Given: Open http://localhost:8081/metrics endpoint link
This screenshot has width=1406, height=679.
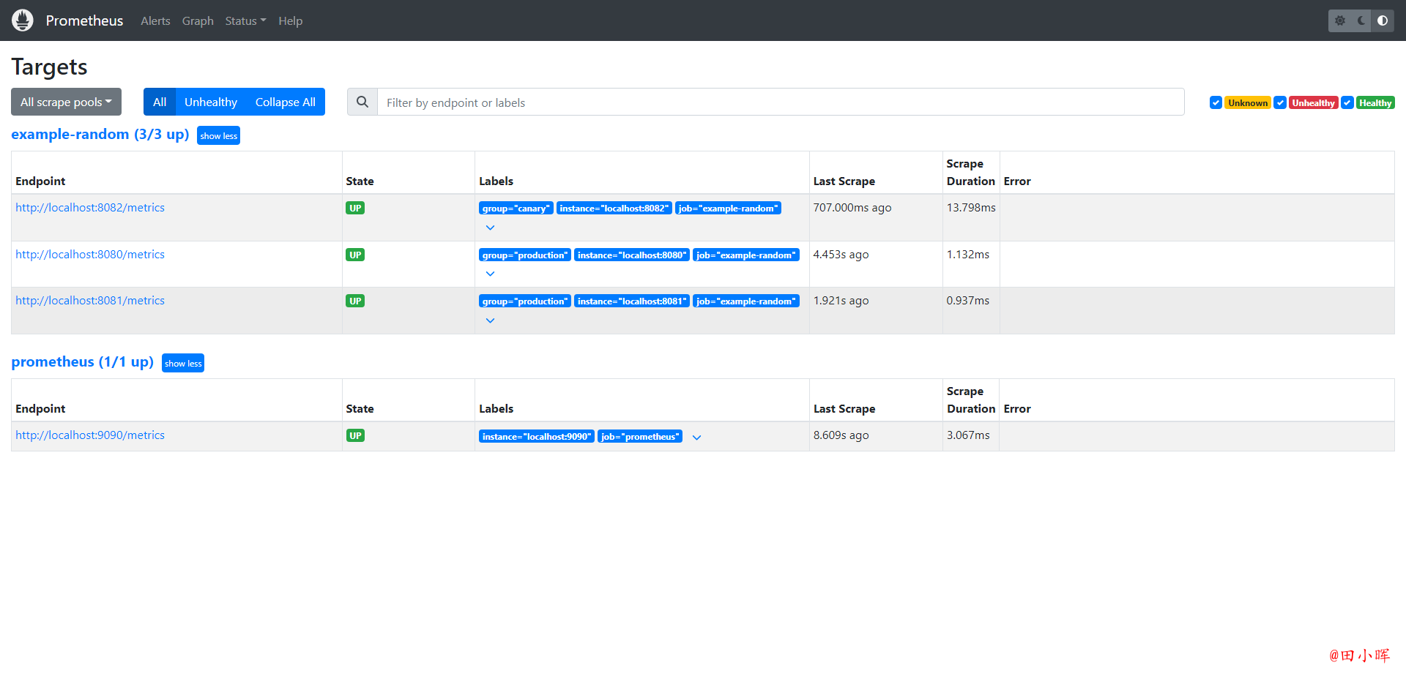Looking at the screenshot, I should click(90, 301).
